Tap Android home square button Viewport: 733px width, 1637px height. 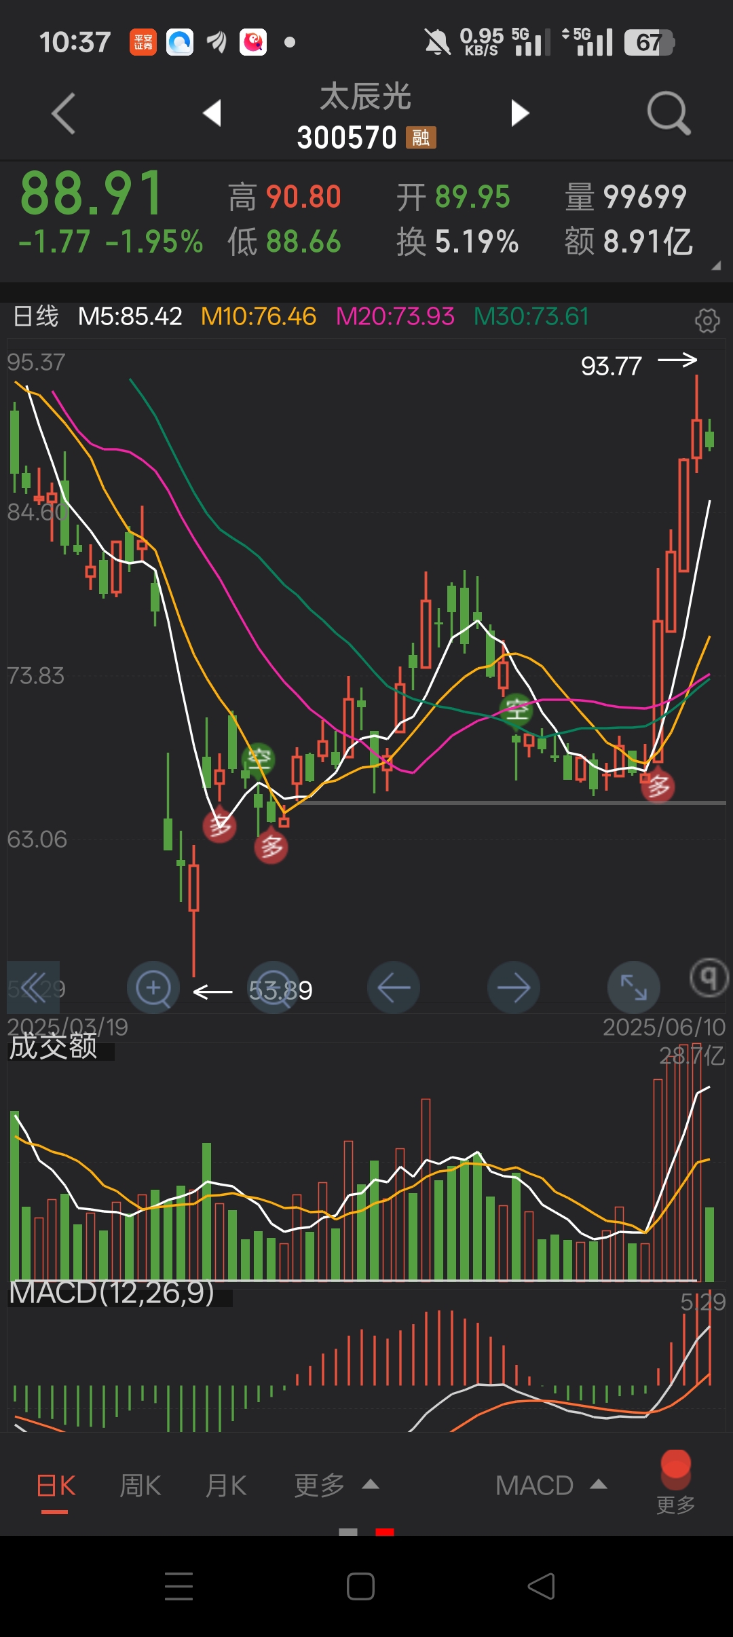(x=360, y=1586)
